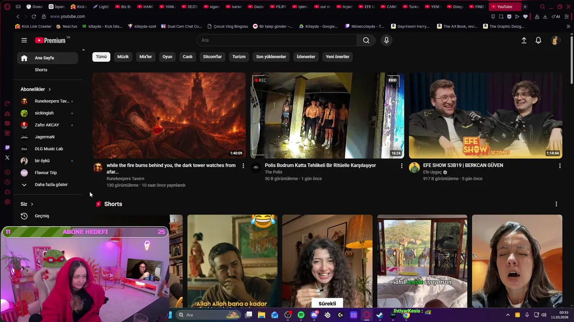Select the Canlı filter chip
This screenshot has height=322, width=574.
187,57
